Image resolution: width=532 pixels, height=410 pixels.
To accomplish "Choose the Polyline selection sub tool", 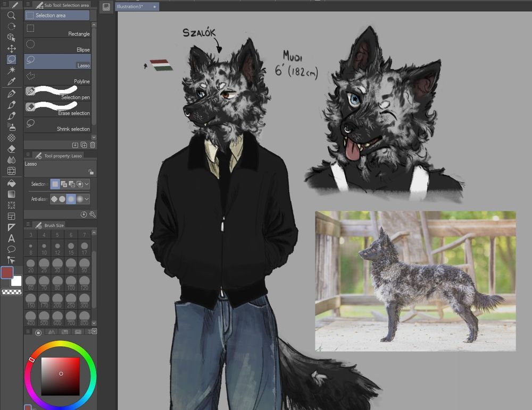I will point(57,77).
